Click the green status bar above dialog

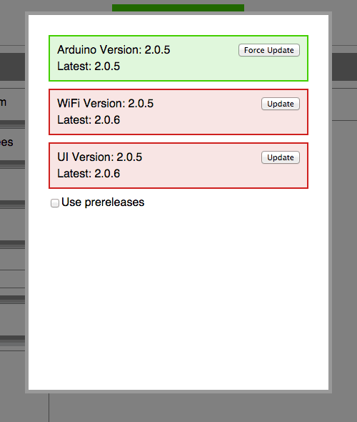[178, 8]
